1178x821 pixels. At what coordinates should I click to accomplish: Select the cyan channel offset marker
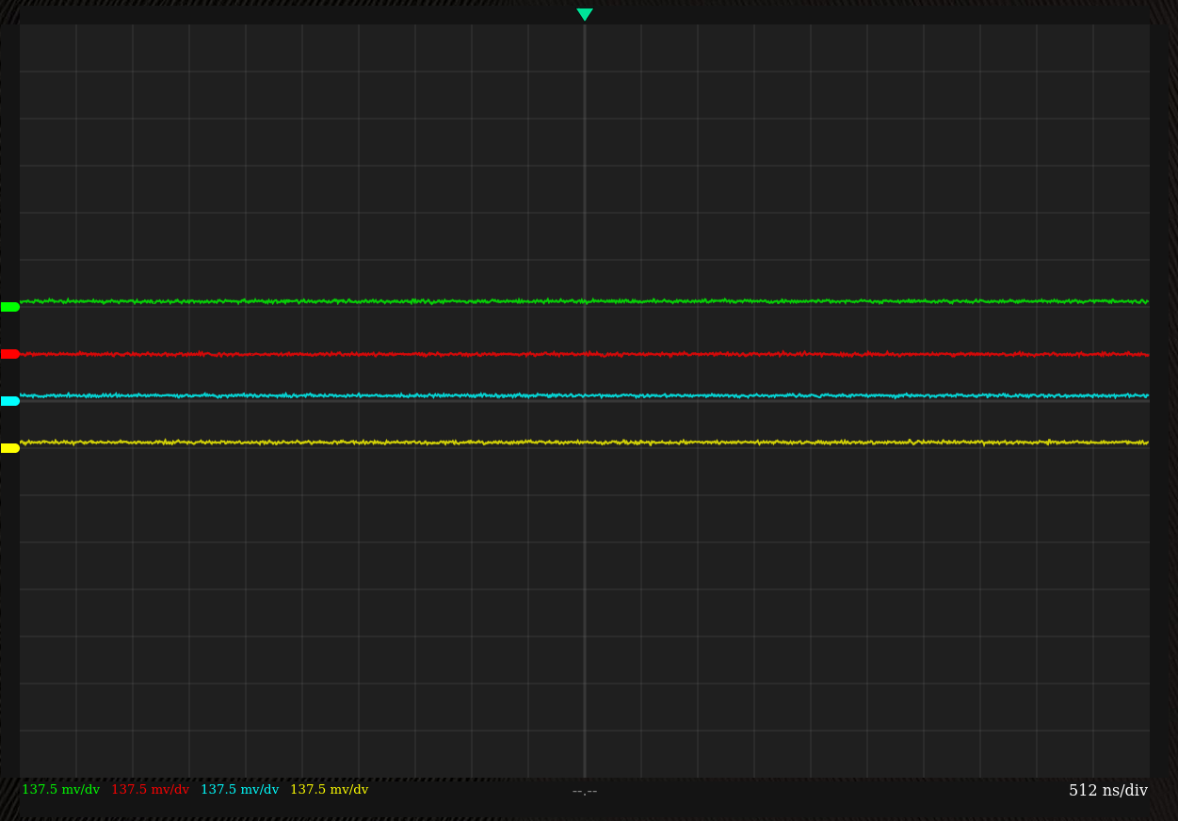click(x=10, y=401)
